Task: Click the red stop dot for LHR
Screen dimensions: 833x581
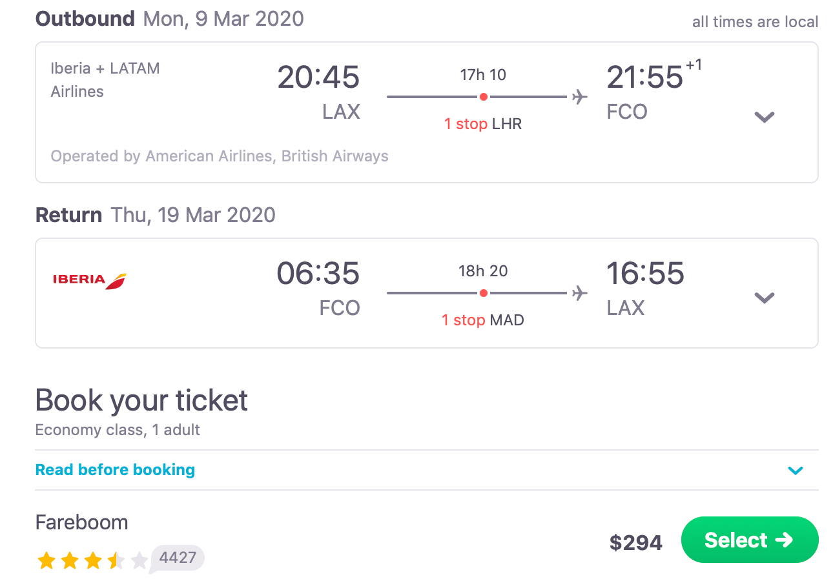Action: pos(483,97)
